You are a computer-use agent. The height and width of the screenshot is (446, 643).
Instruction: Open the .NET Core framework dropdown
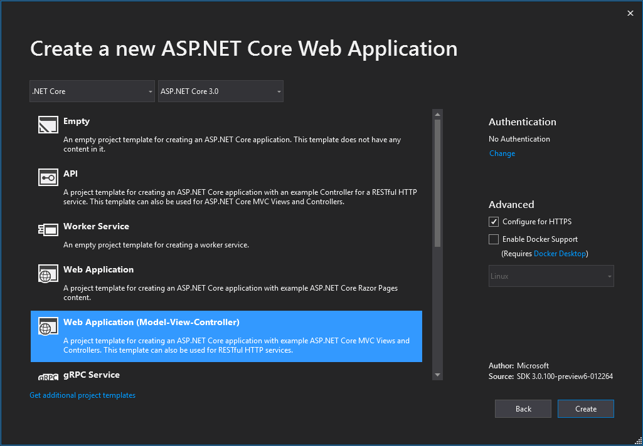pyautogui.click(x=92, y=91)
